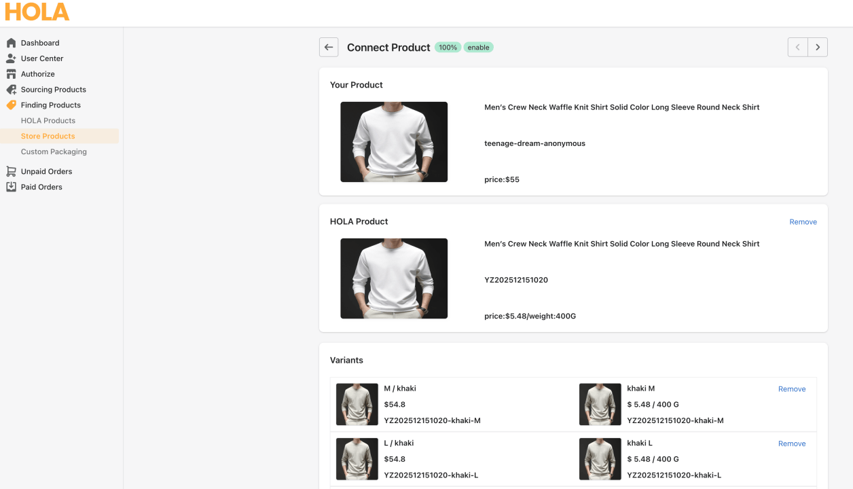
Task: Click the Paid Orders download icon
Action: (x=11, y=187)
